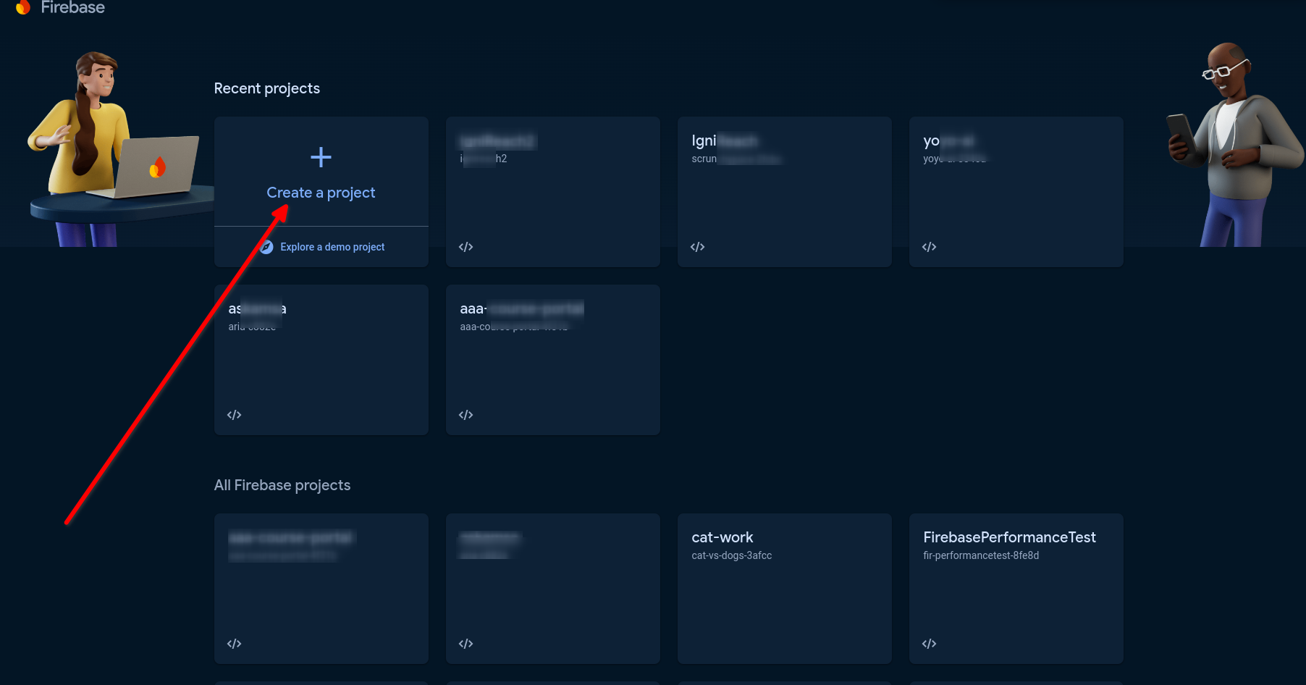
Task: Select project ID fir-performancetest-8fe8d text
Action: click(x=981, y=555)
